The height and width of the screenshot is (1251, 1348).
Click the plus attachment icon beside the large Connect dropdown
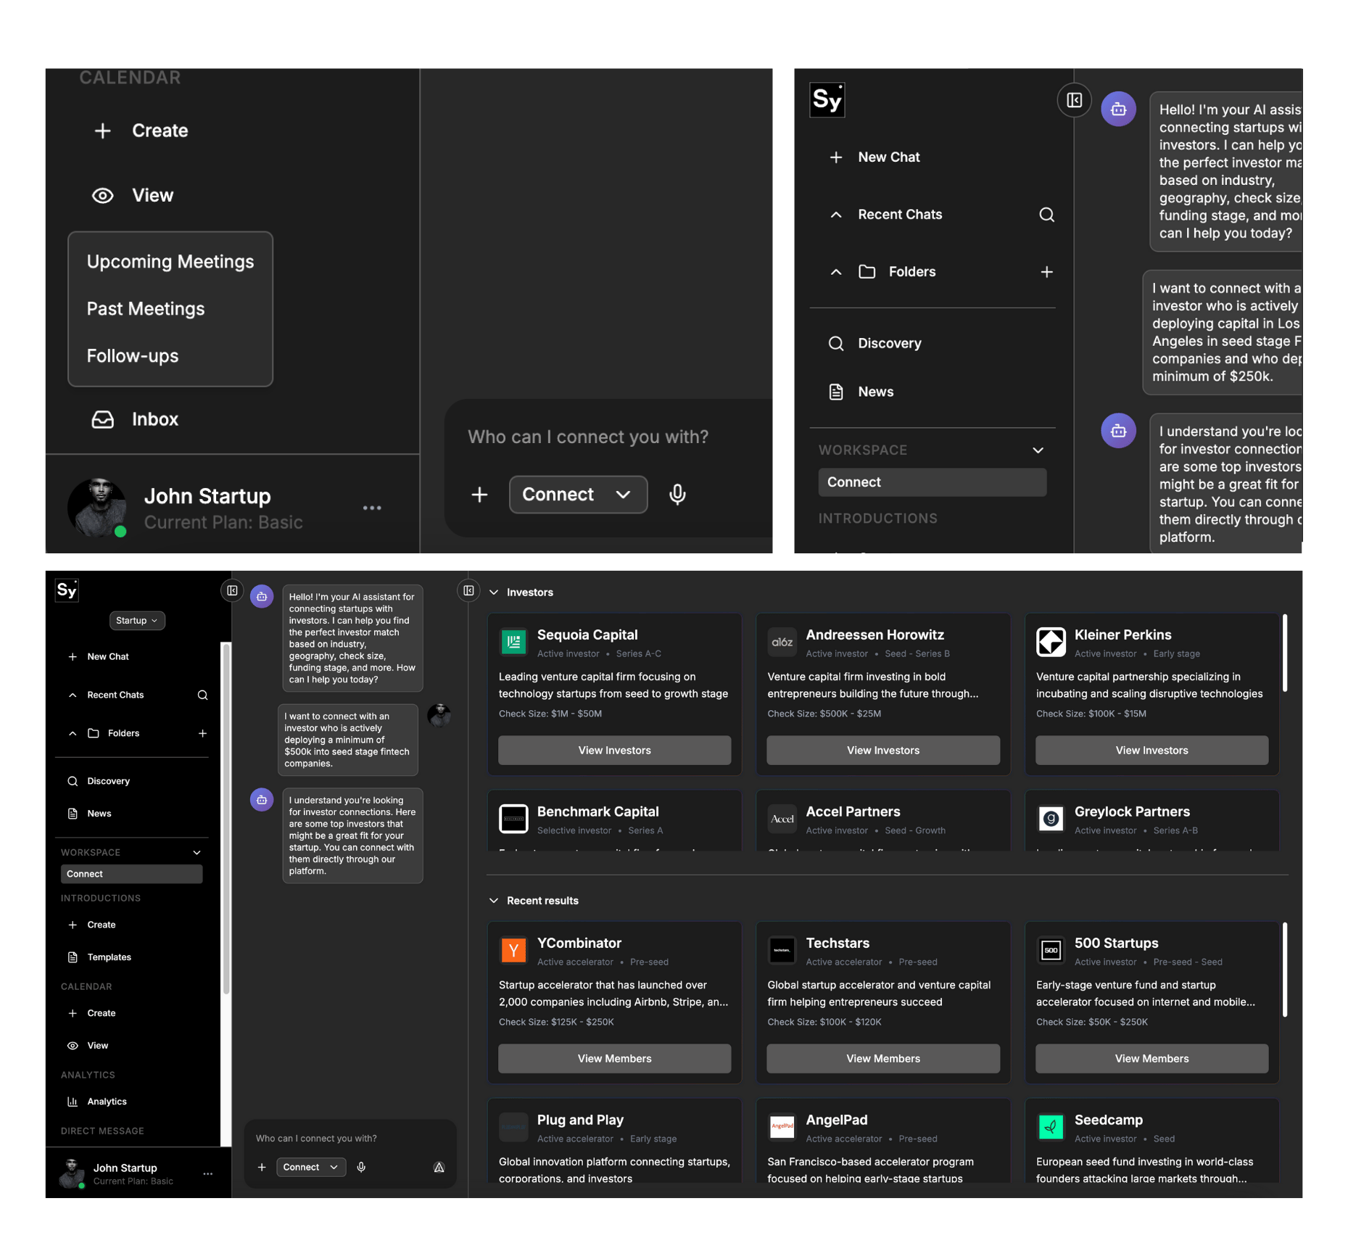point(479,495)
